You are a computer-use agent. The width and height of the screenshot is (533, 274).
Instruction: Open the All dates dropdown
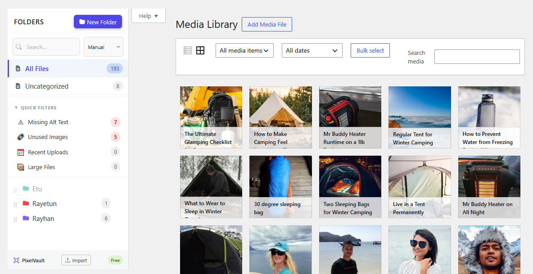[312, 50]
